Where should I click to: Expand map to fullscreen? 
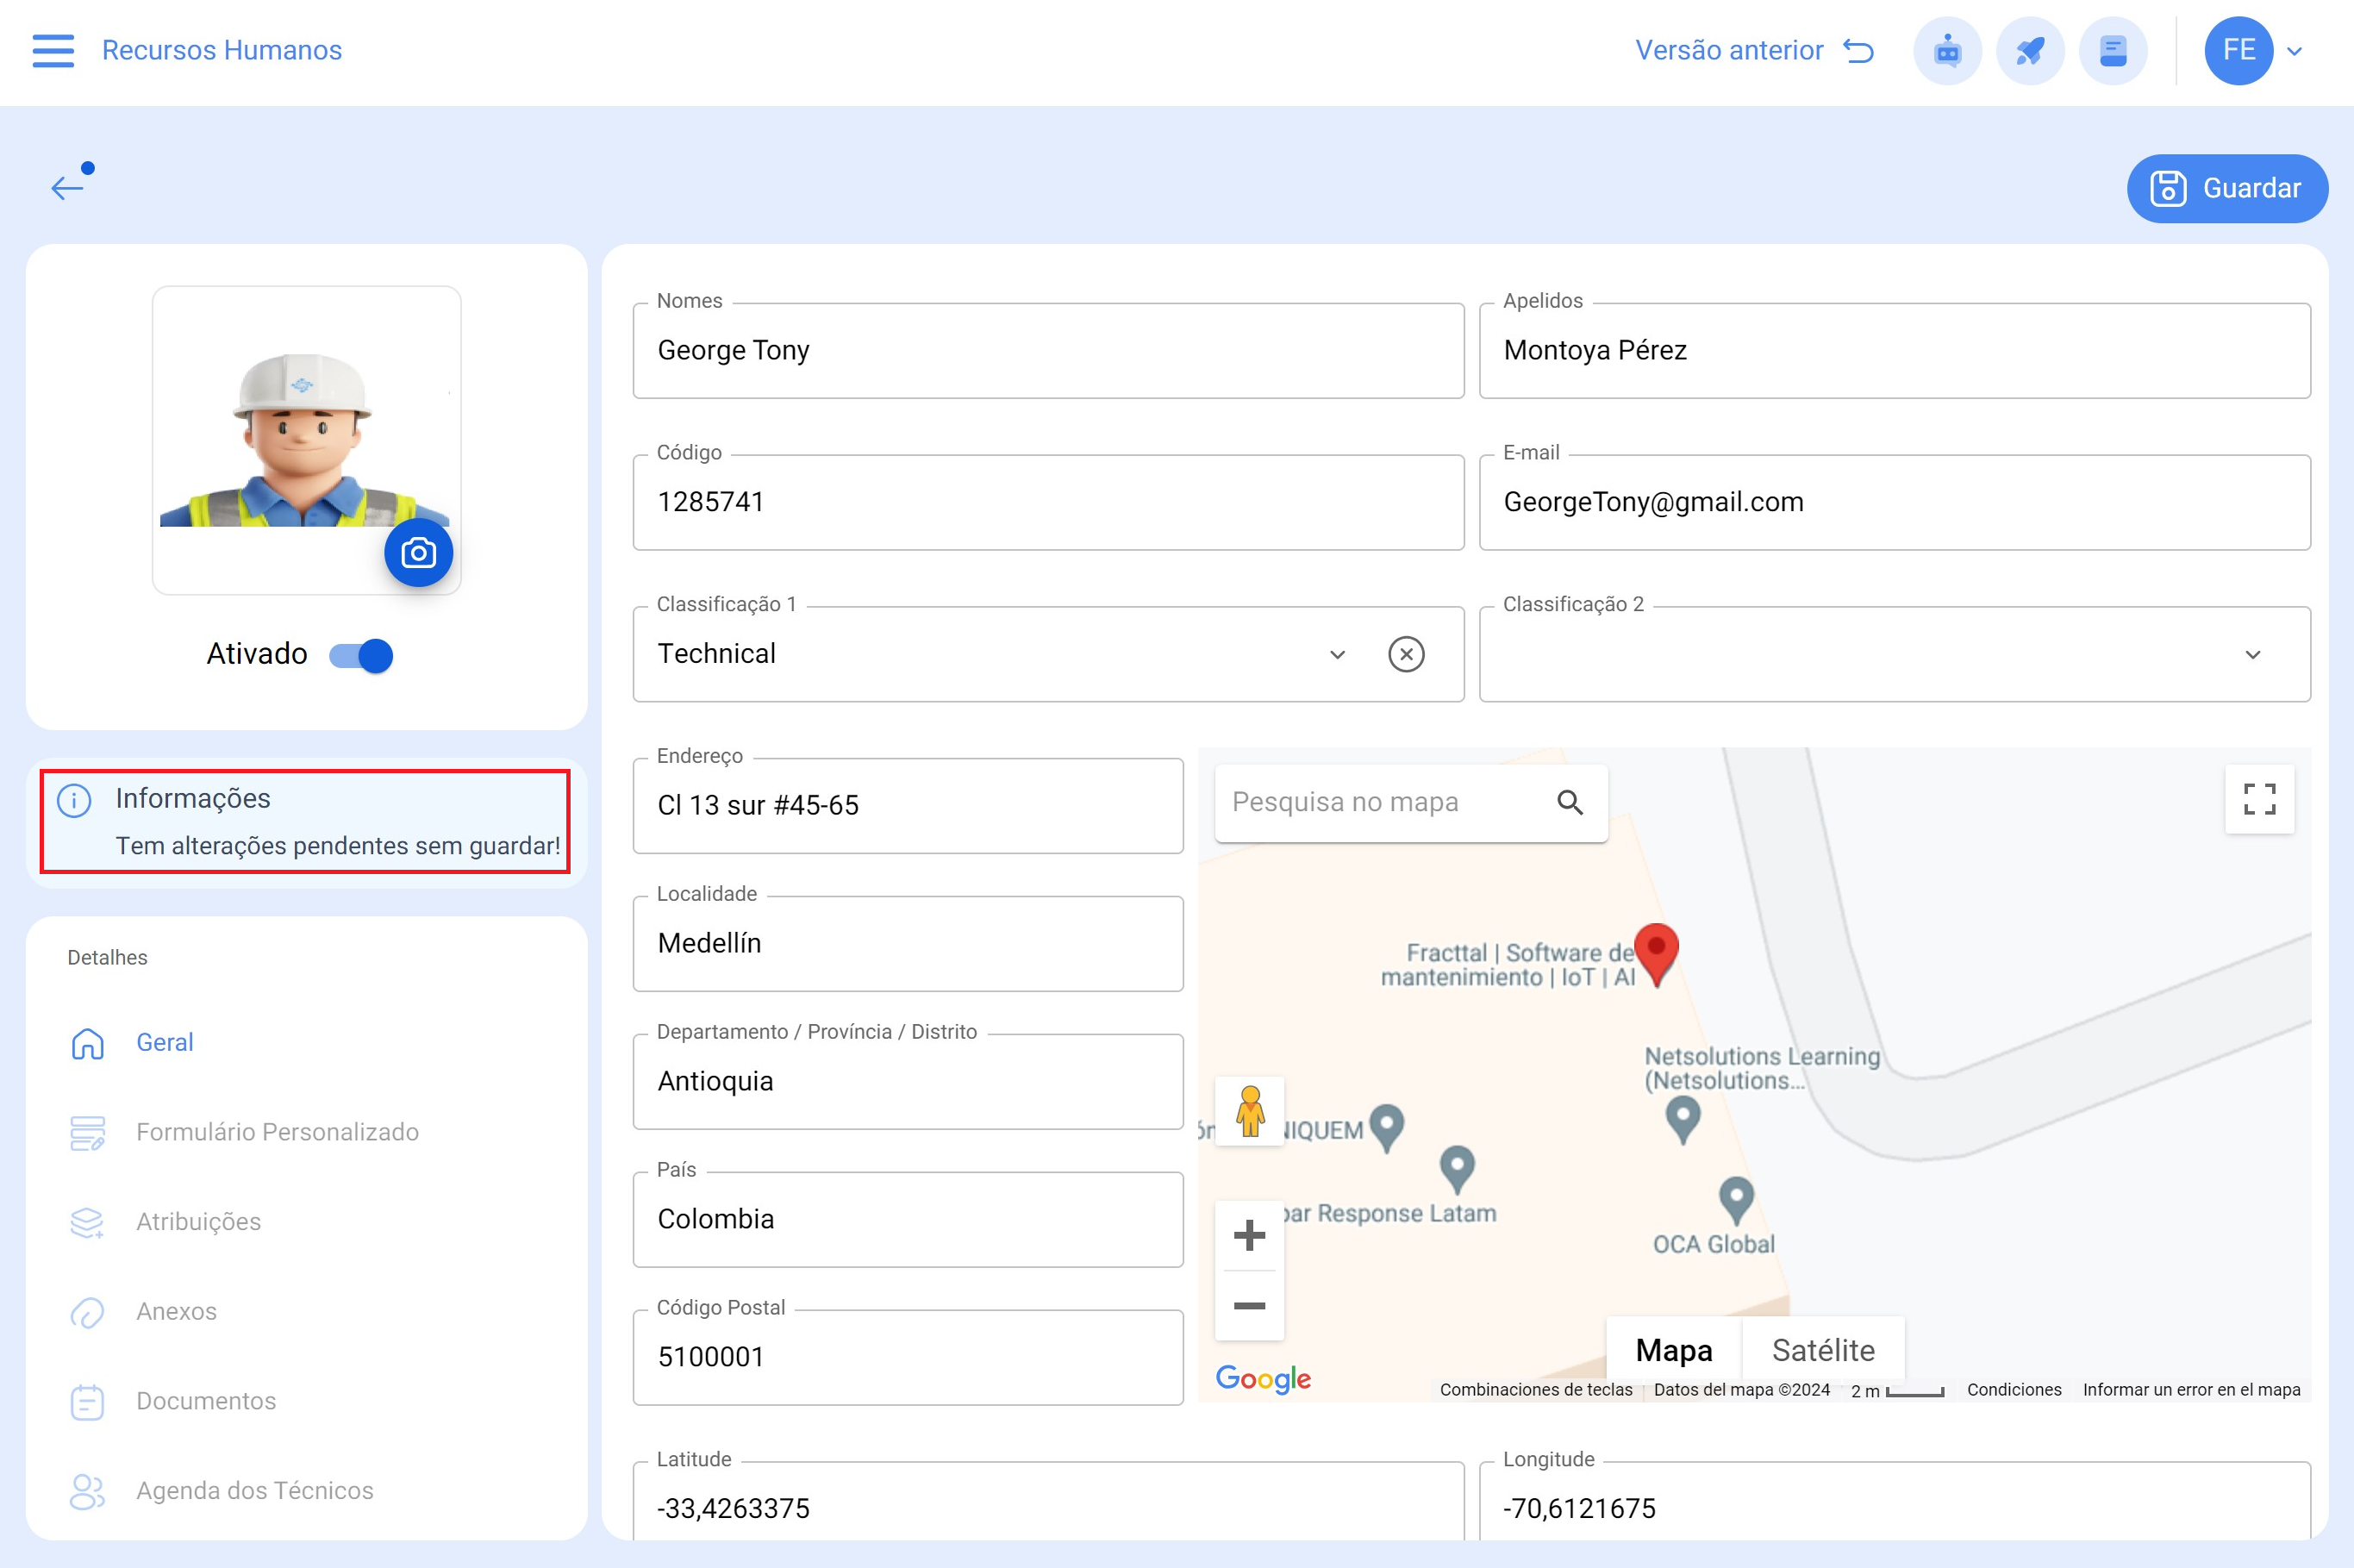(2258, 799)
